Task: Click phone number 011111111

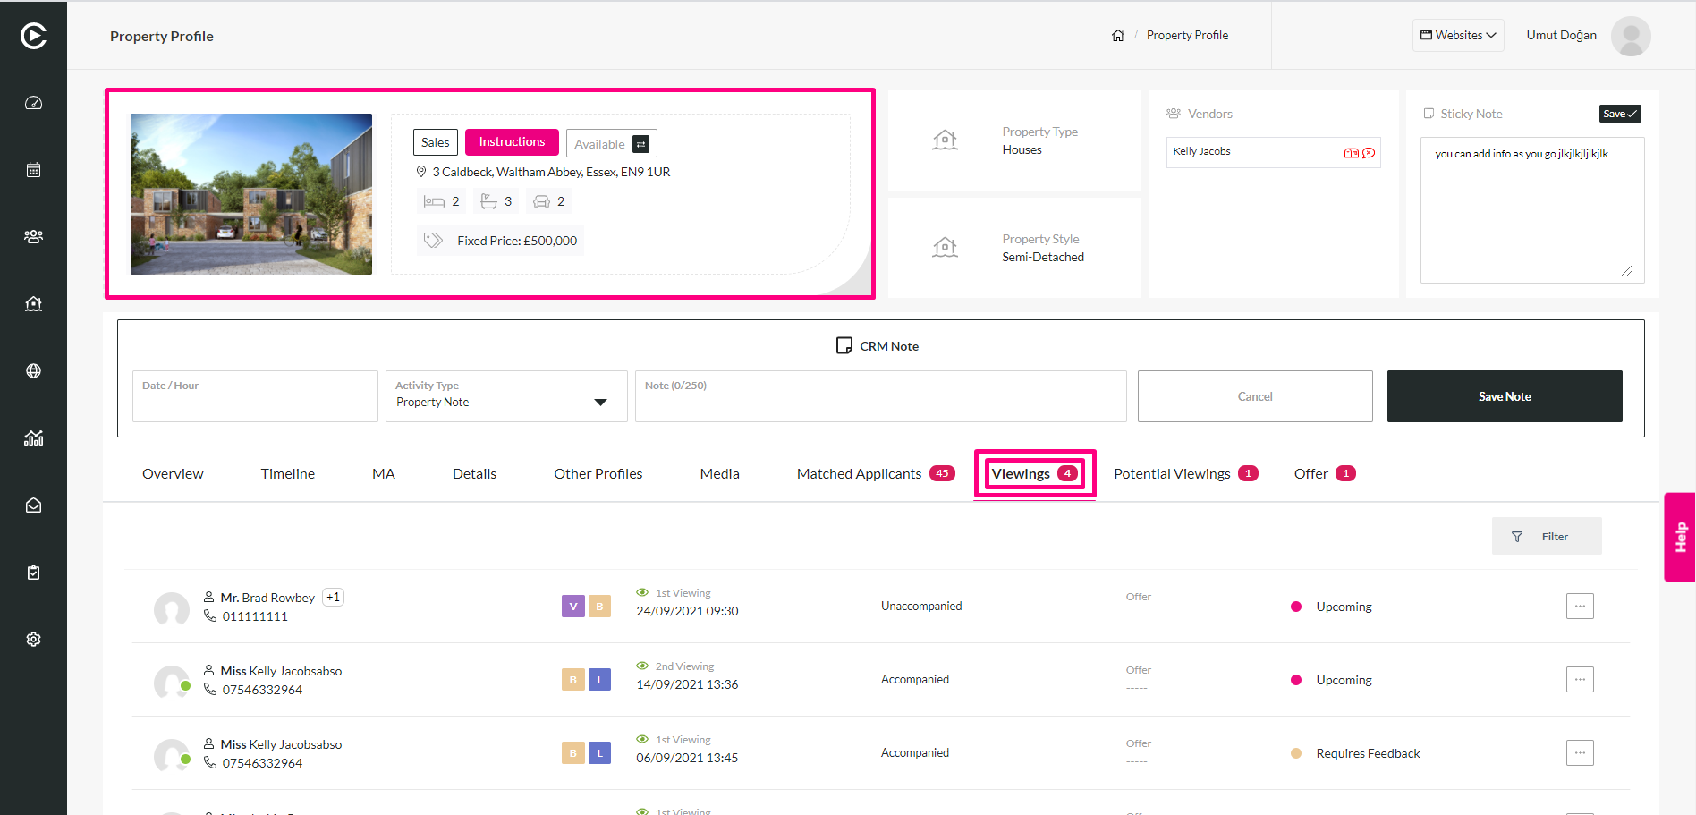Action: click(x=255, y=616)
